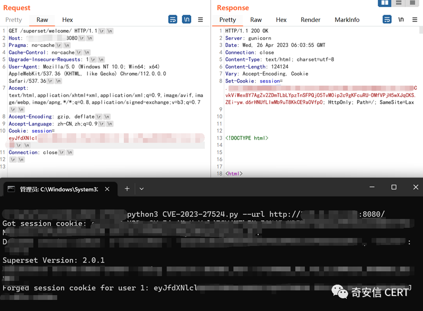Viewport: 423px width, 311px height.
Task: Click the HttpOnly cookie attribute text
Action: coord(340,103)
